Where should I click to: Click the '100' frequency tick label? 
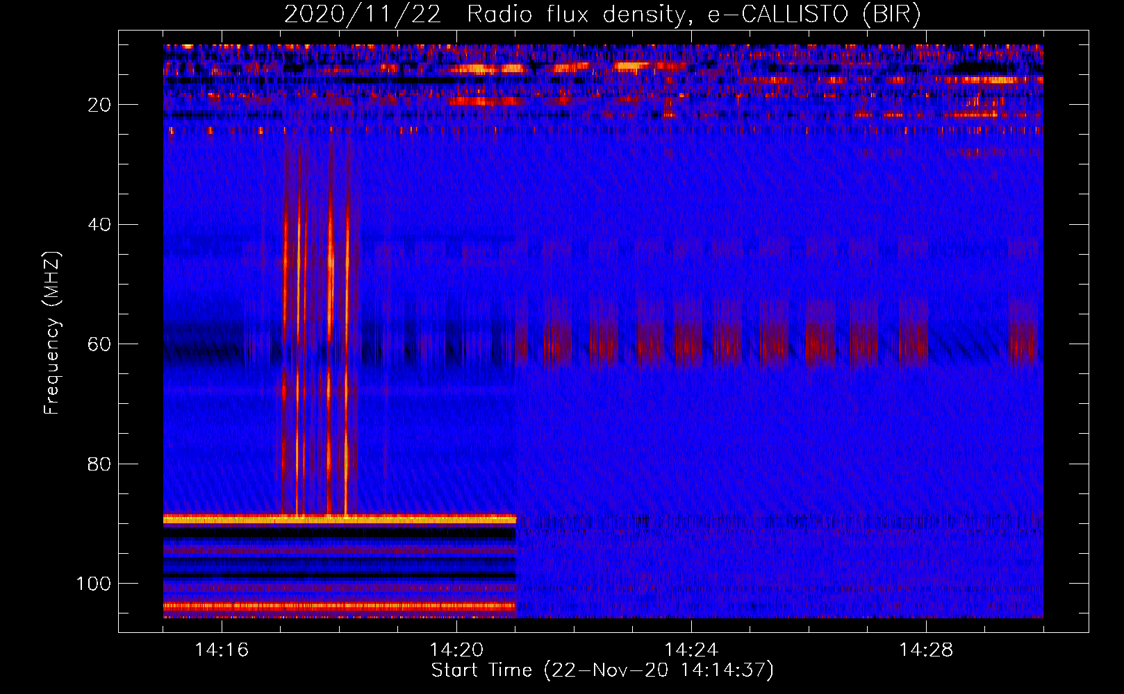(94, 584)
